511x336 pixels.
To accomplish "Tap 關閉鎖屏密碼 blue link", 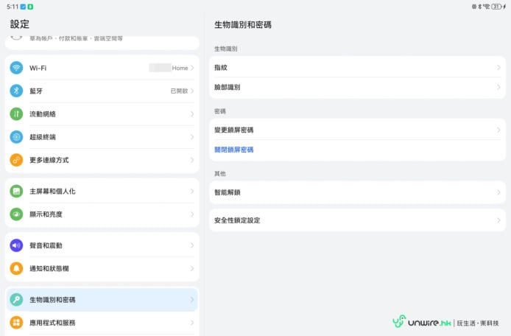I will pos(234,150).
